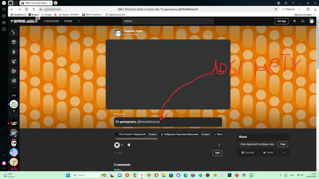Open browser history clock icon
The height and width of the screenshot is (179, 319).
coord(4,9)
